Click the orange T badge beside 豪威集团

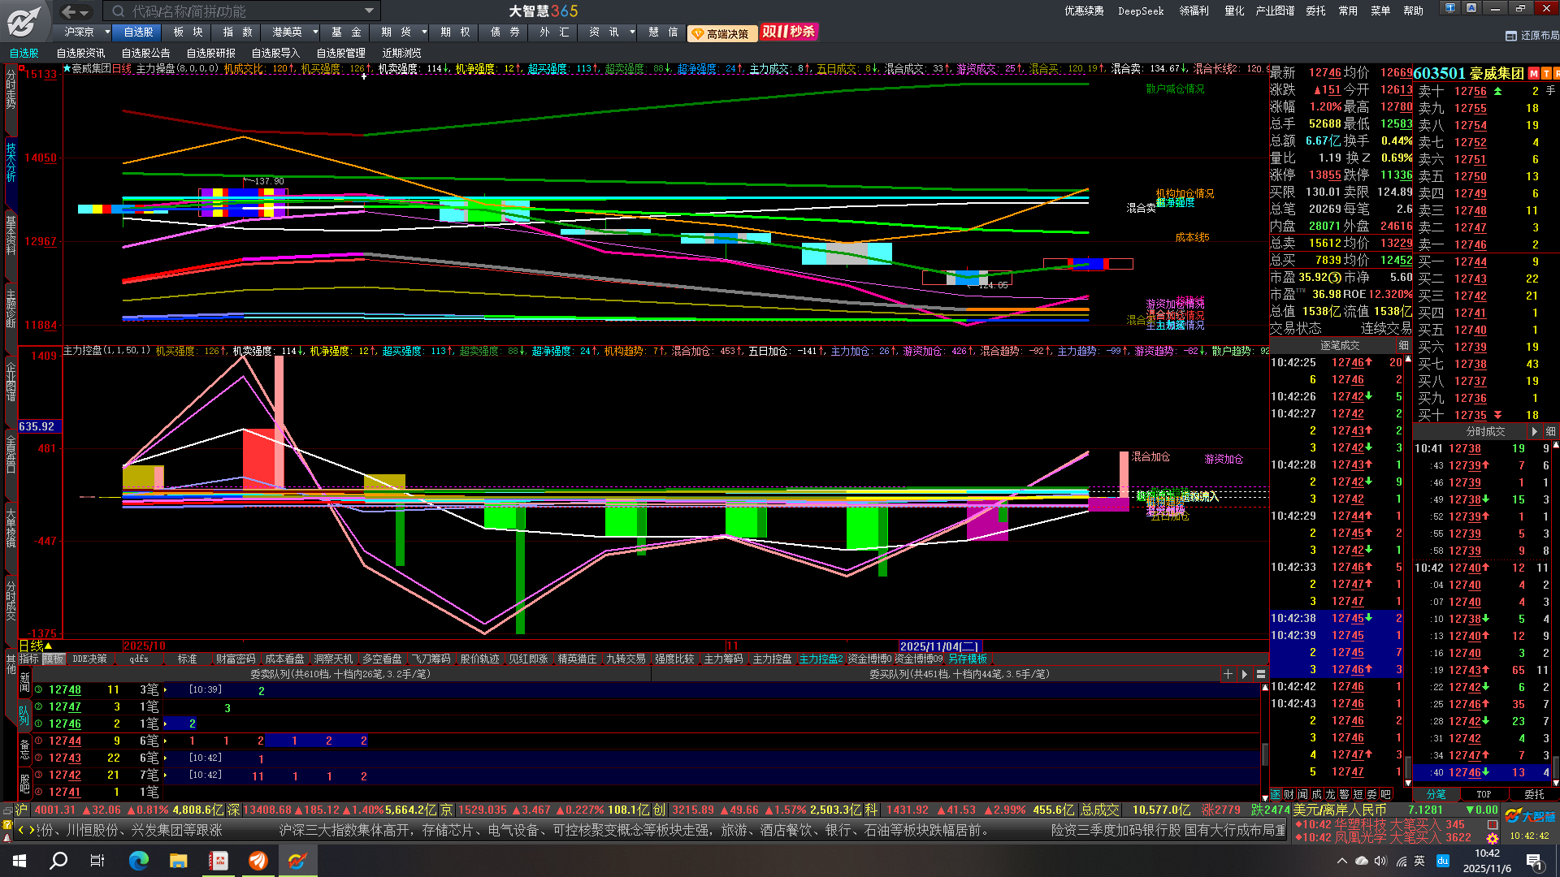(1546, 74)
